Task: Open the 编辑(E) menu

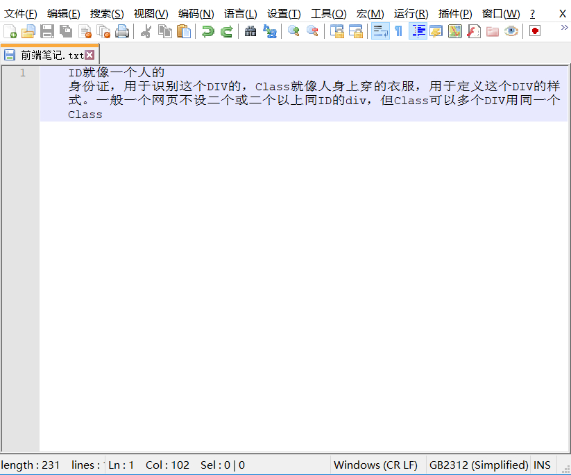Action: point(64,14)
